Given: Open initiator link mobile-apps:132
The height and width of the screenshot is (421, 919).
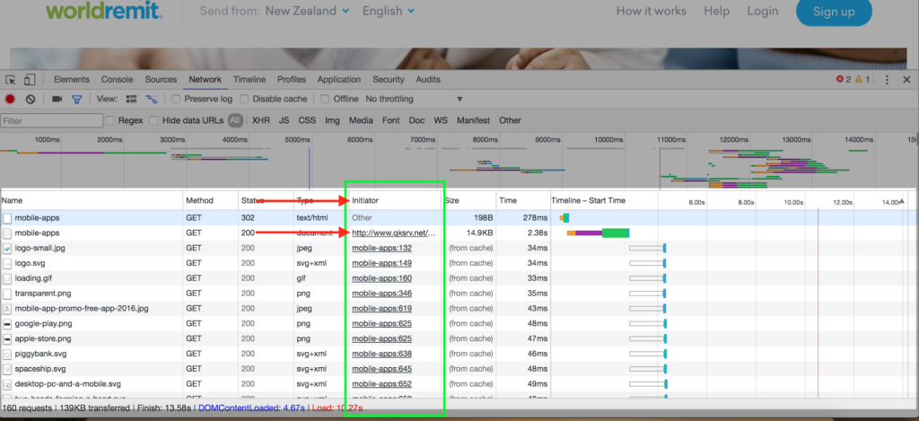Looking at the screenshot, I should (x=381, y=248).
